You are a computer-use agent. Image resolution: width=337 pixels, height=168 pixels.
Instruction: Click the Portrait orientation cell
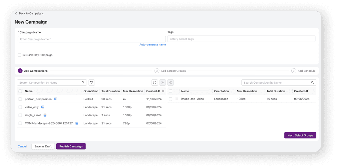click(88, 99)
